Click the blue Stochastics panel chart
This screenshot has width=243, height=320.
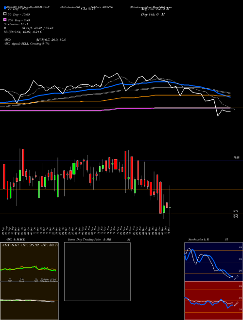(213, 262)
